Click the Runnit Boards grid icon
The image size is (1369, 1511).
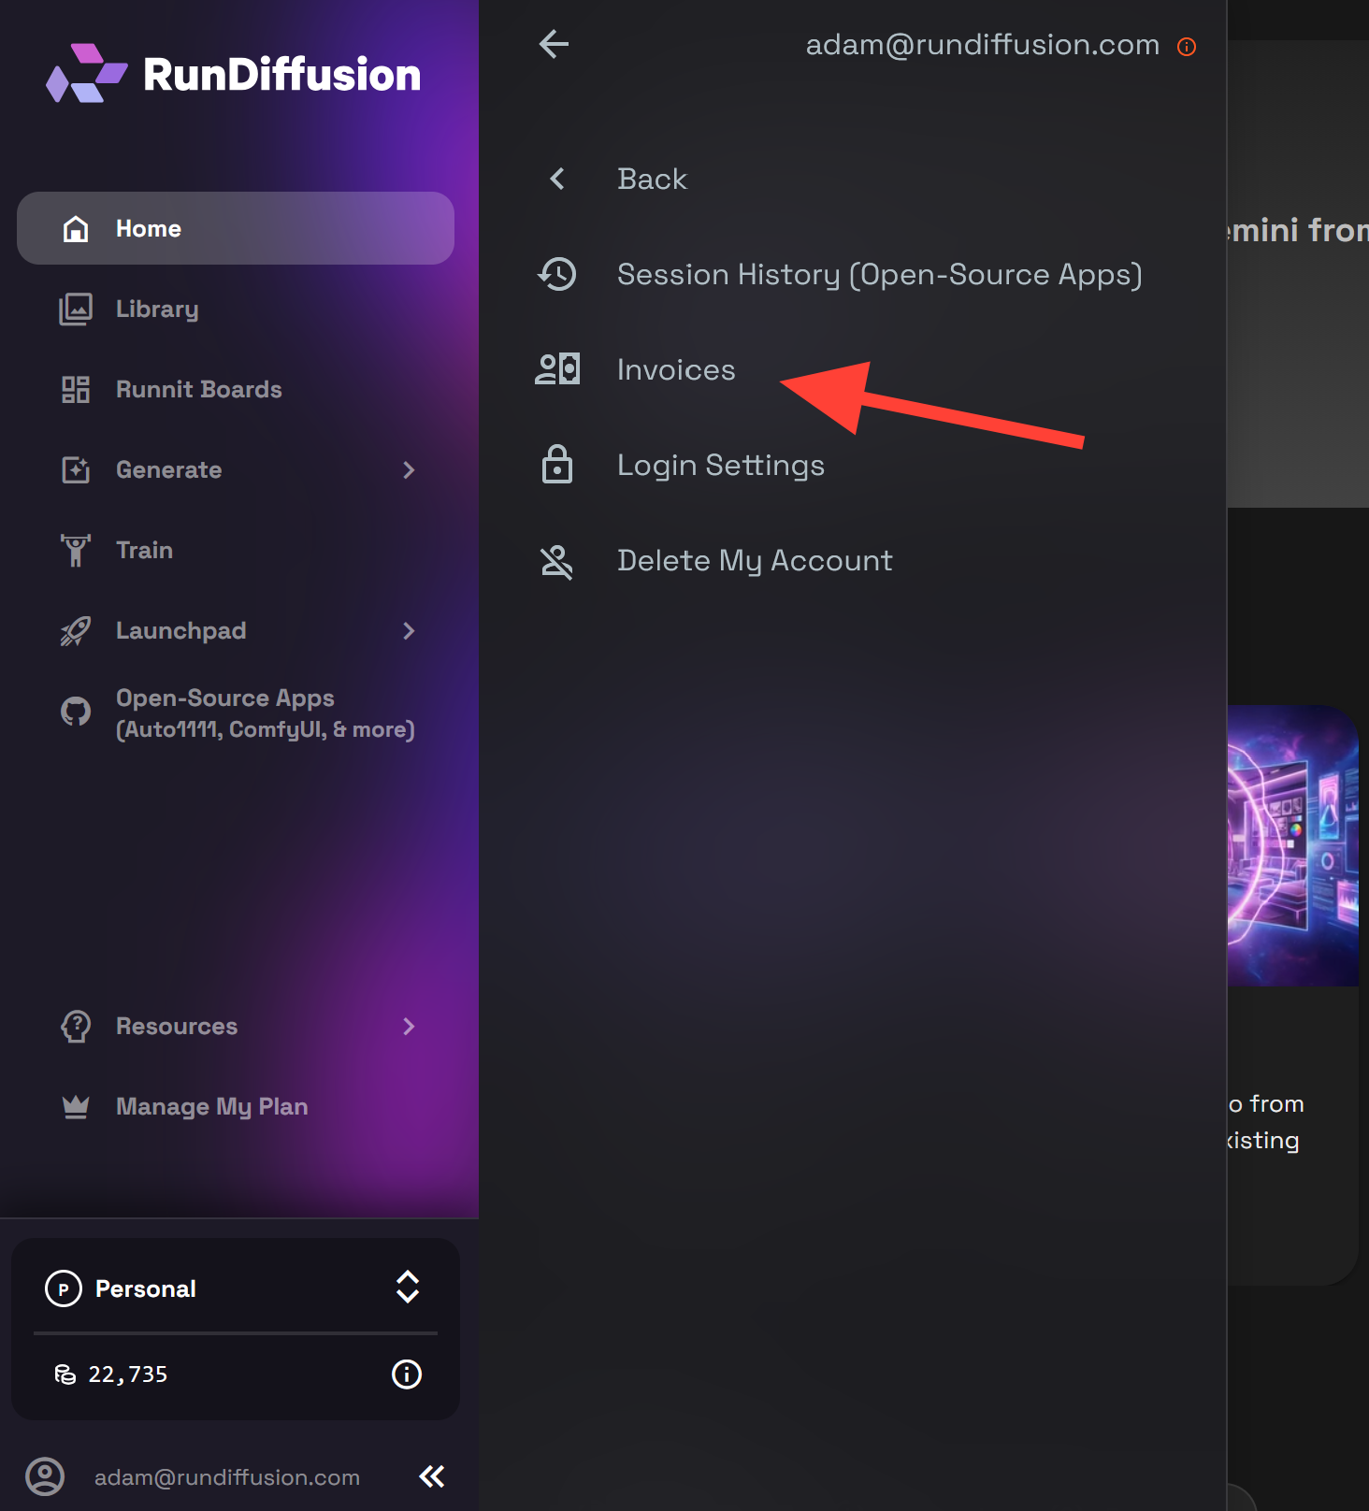click(x=76, y=390)
